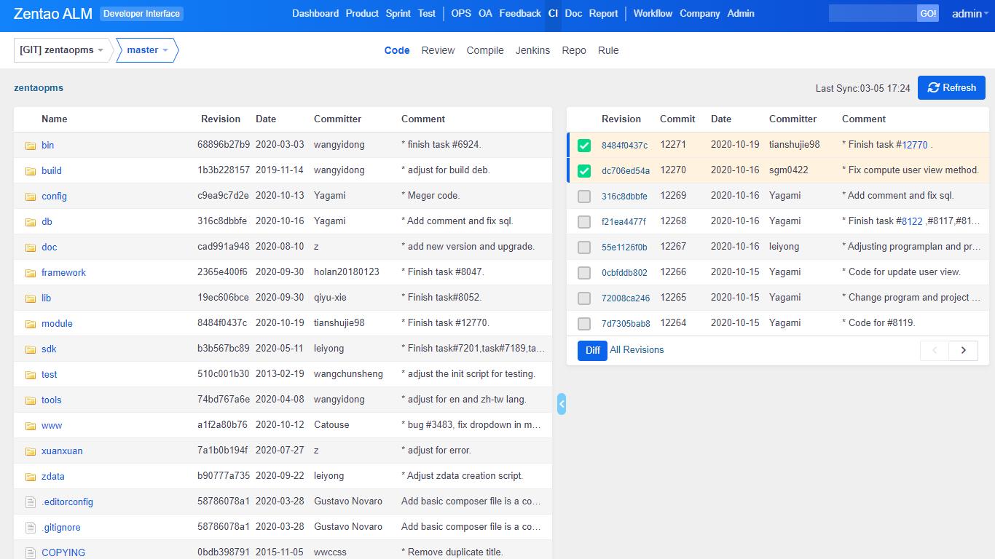Uncheck revision dc706ed54a checkbox

tap(584, 171)
